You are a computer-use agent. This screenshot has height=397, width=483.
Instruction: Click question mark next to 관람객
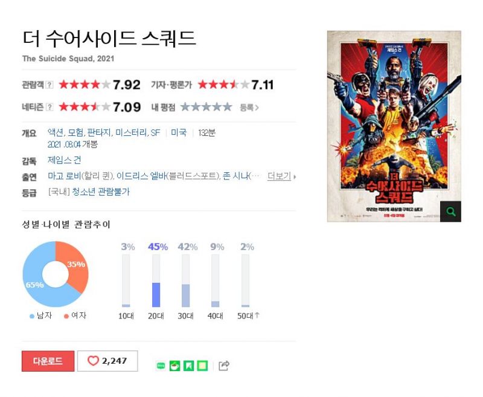click(x=50, y=85)
